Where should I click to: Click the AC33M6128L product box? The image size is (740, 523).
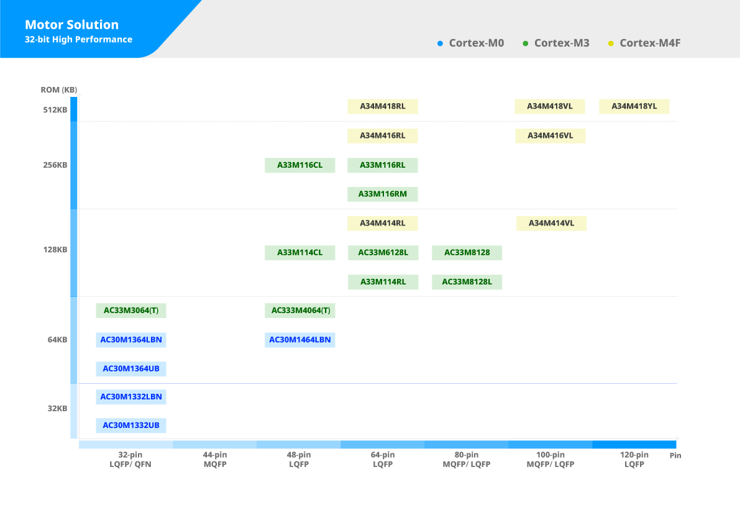383,252
